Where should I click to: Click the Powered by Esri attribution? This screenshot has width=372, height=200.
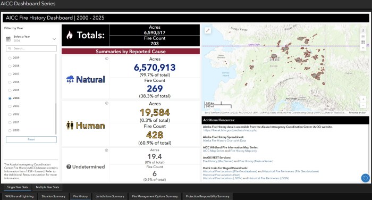point(357,113)
